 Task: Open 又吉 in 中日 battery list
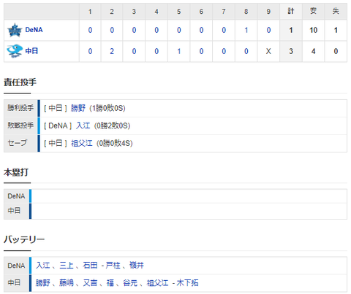(90, 283)
